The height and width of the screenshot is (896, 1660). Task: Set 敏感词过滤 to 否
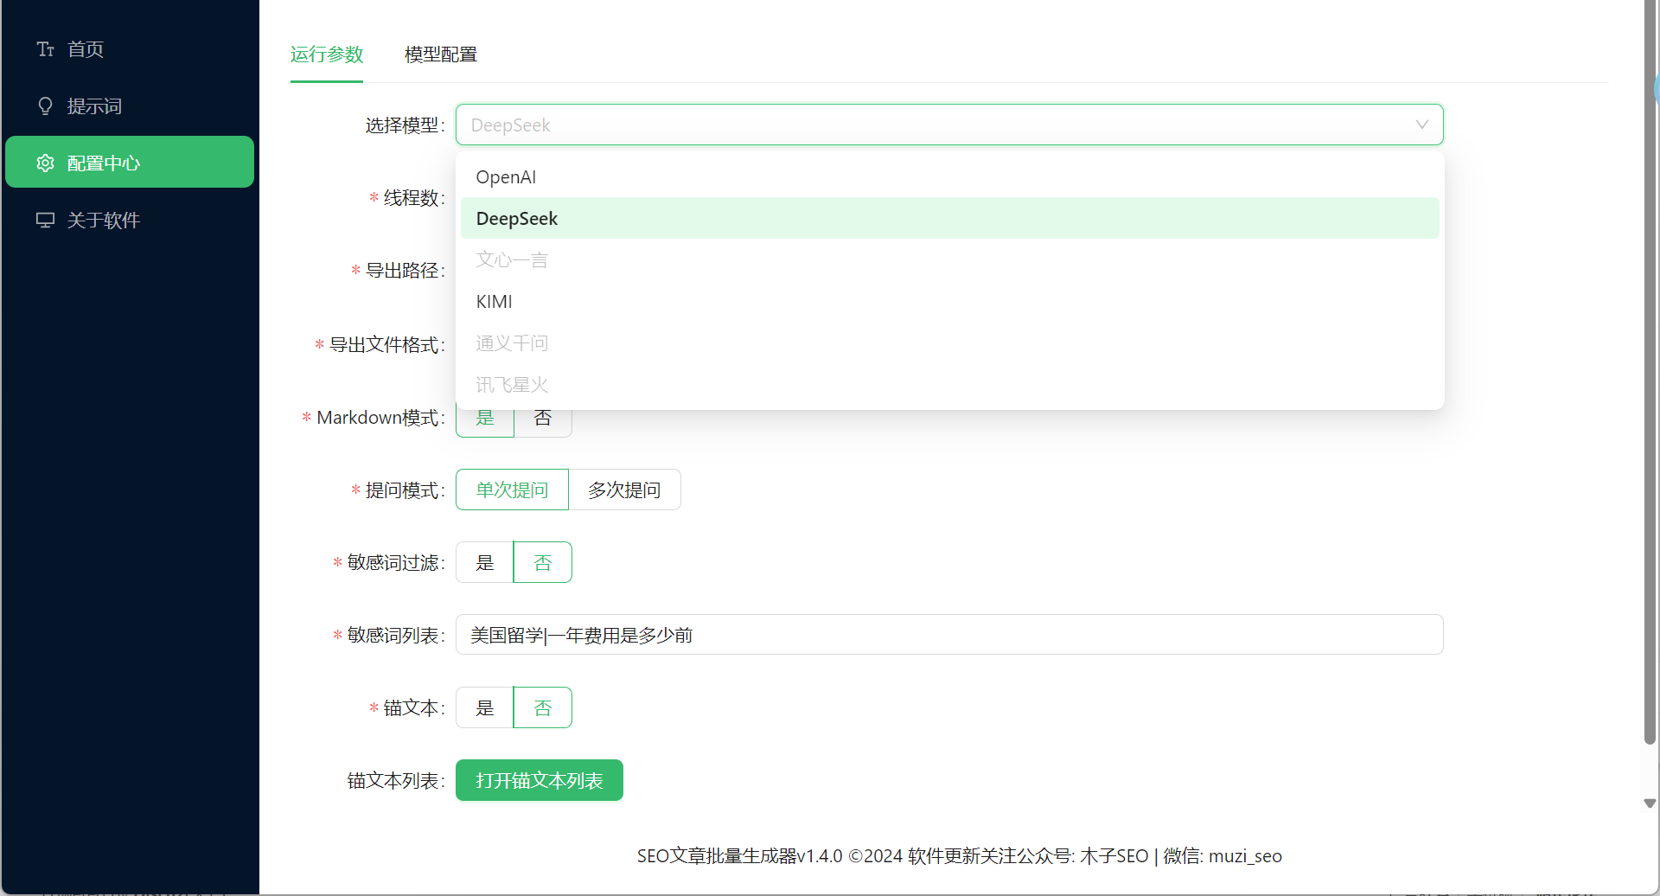tap(543, 563)
